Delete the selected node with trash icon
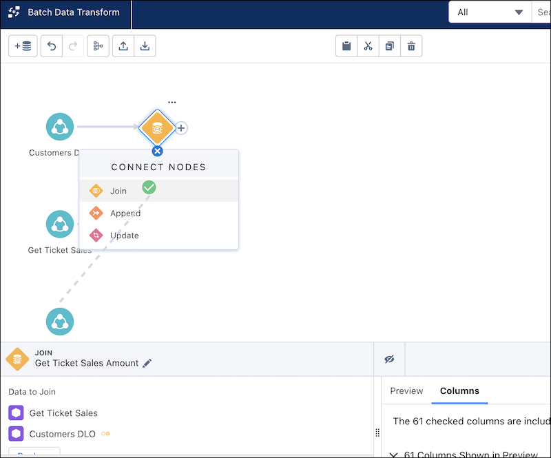 [411, 46]
